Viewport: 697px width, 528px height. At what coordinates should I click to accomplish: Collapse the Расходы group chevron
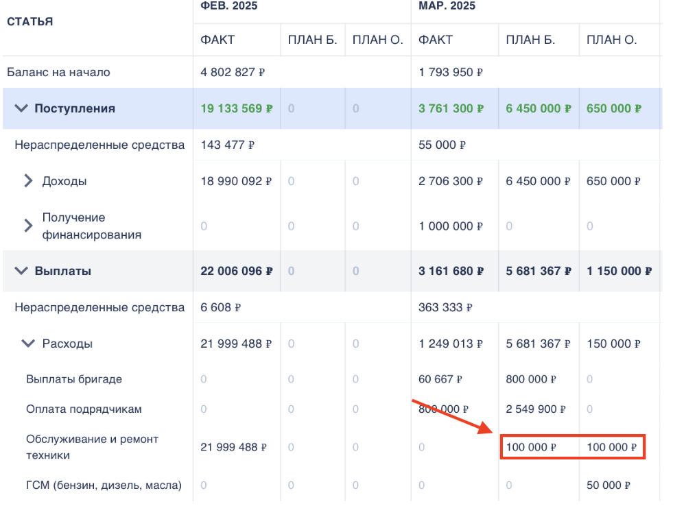[28, 344]
